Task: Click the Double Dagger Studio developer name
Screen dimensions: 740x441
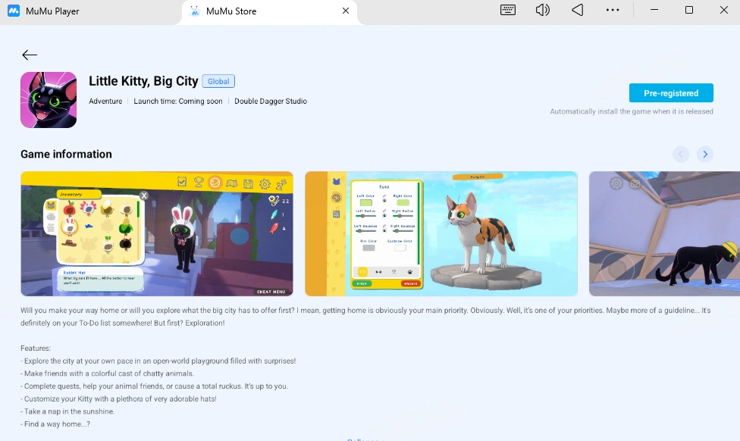Action: click(271, 101)
